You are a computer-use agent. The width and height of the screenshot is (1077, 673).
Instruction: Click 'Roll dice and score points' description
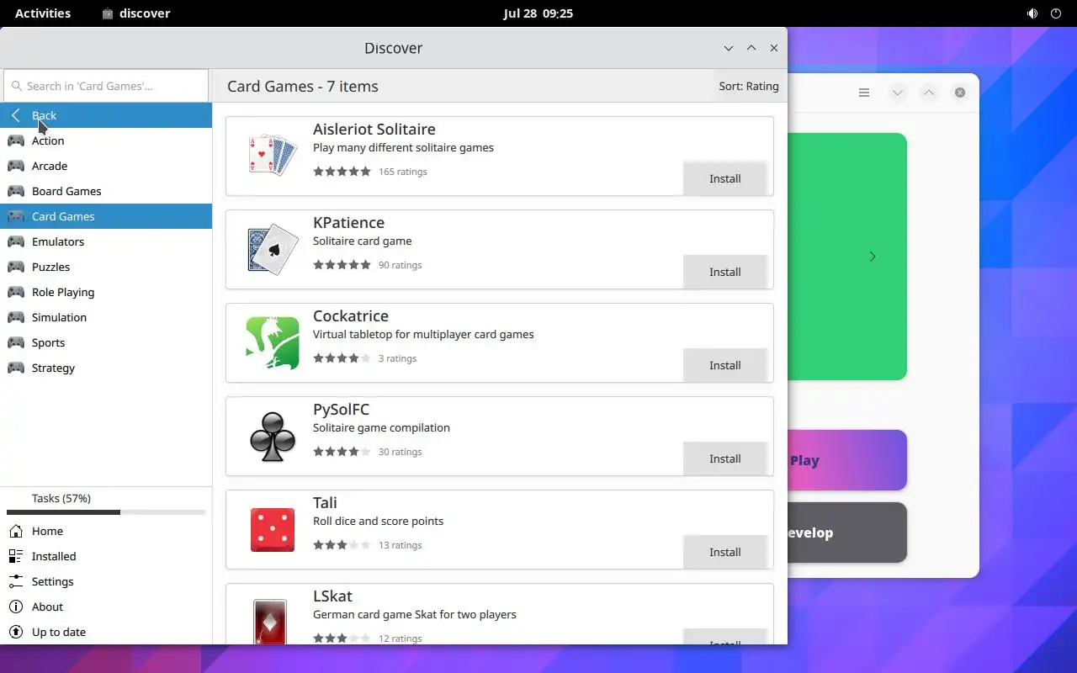[378, 521]
